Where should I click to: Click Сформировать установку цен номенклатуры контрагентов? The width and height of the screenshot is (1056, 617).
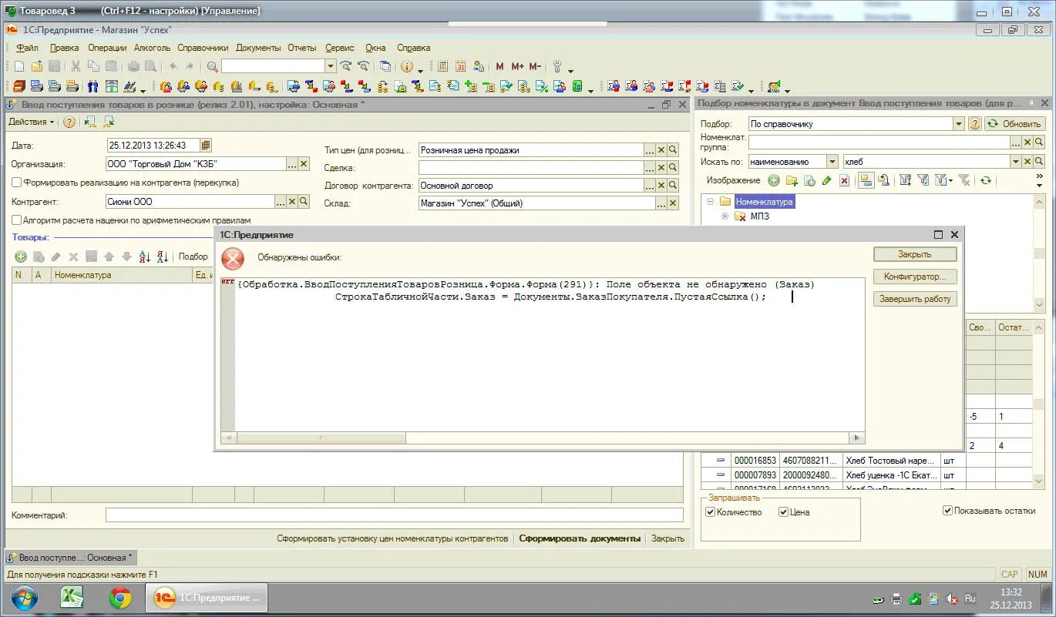point(393,538)
